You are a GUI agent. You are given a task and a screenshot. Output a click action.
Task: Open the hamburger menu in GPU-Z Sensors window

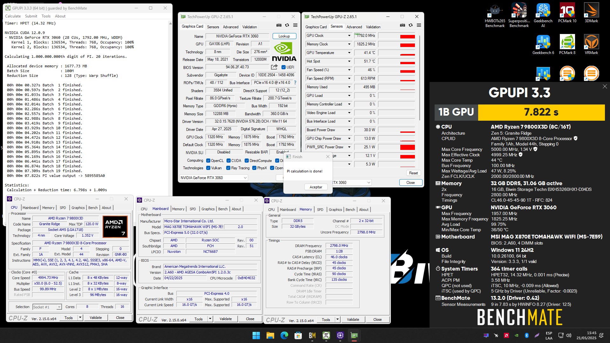(x=419, y=25)
